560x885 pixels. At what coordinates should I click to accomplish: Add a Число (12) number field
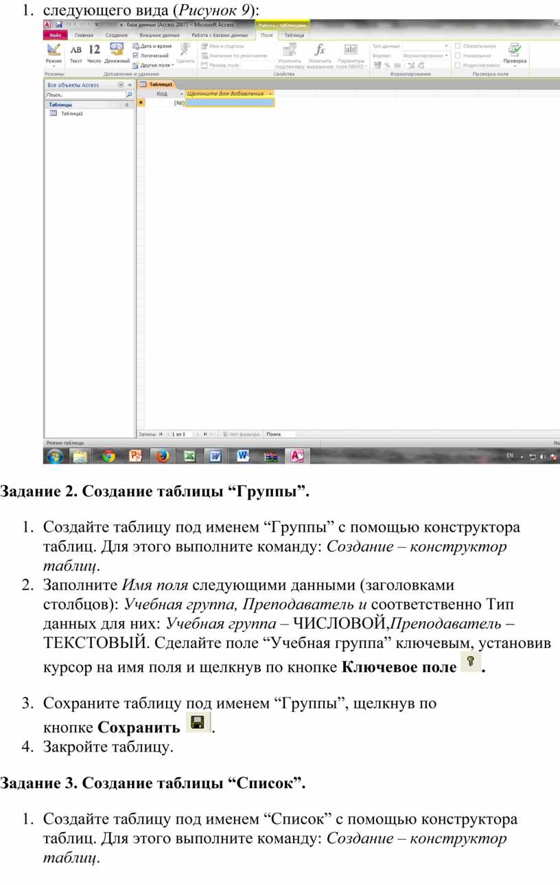tap(95, 51)
